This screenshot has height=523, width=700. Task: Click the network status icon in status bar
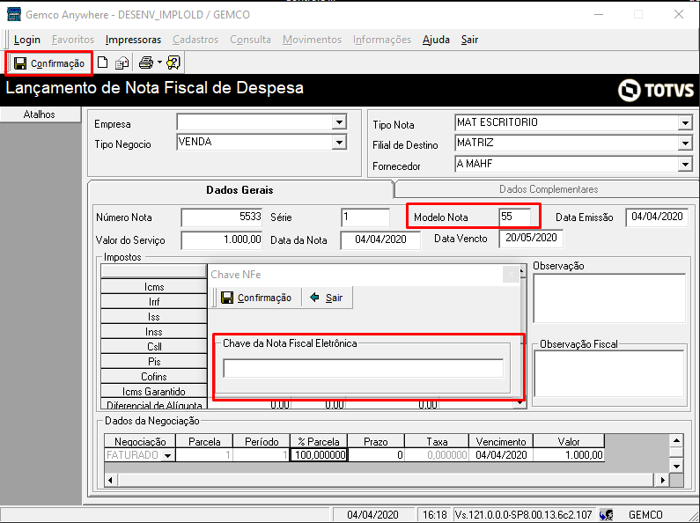point(607,515)
